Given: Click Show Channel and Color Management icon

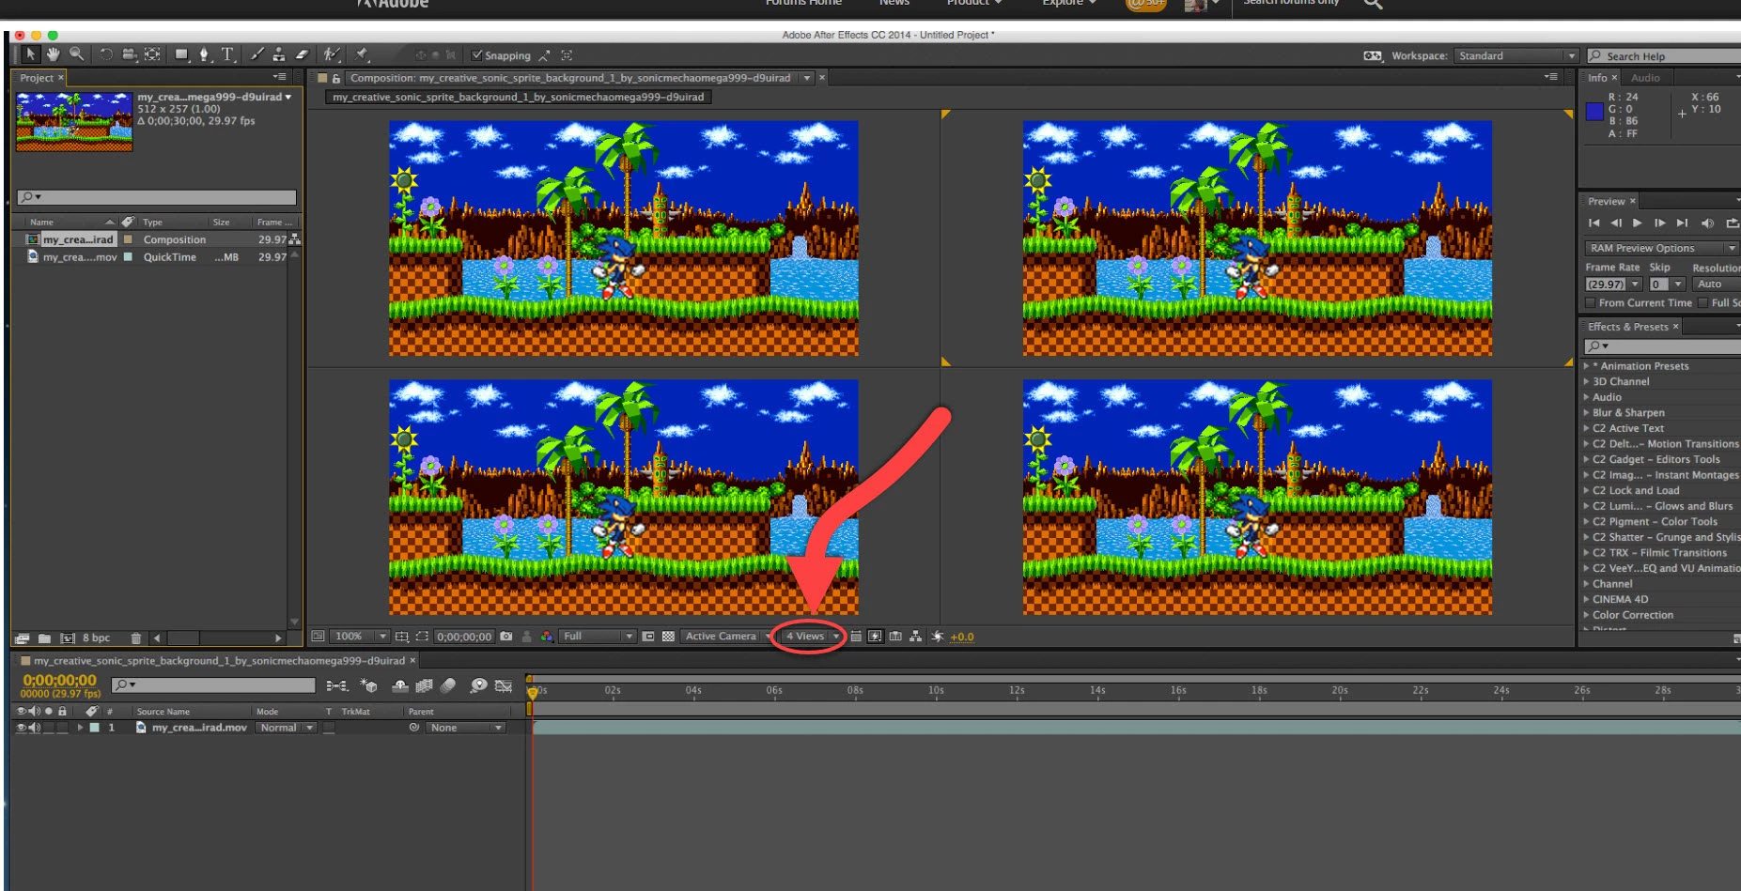Looking at the screenshot, I should click(547, 636).
